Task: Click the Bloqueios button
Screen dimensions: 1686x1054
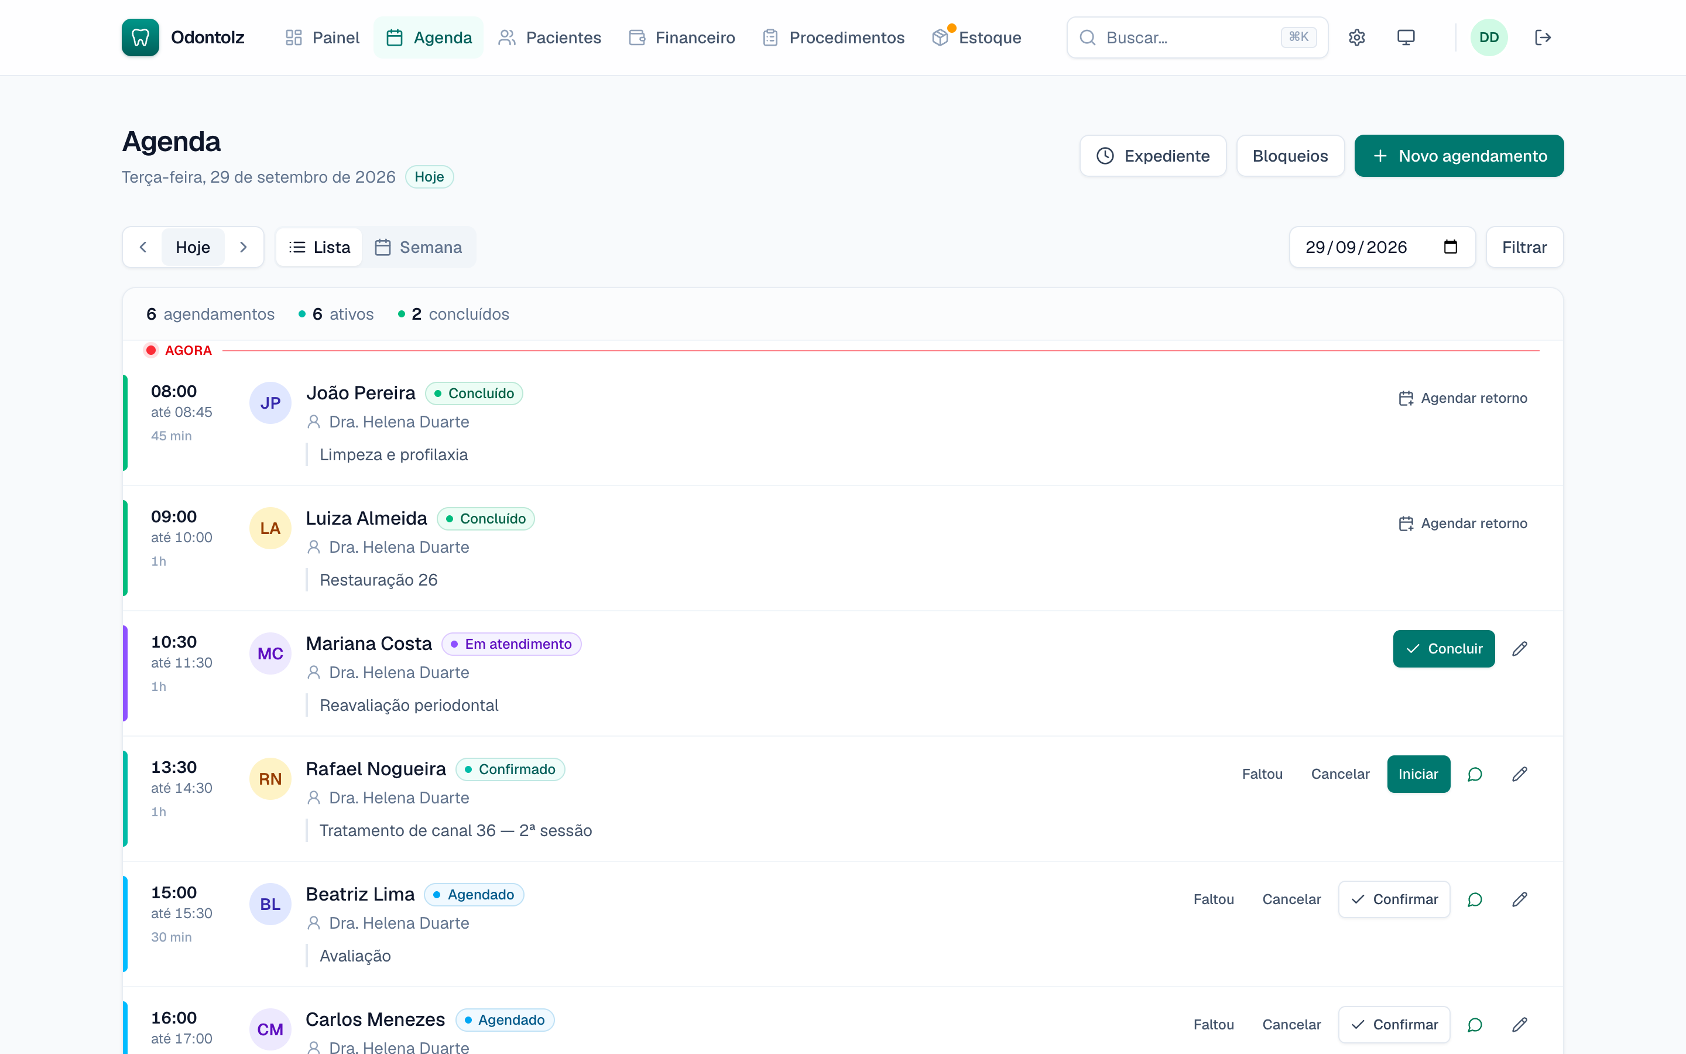Action: [x=1290, y=156]
